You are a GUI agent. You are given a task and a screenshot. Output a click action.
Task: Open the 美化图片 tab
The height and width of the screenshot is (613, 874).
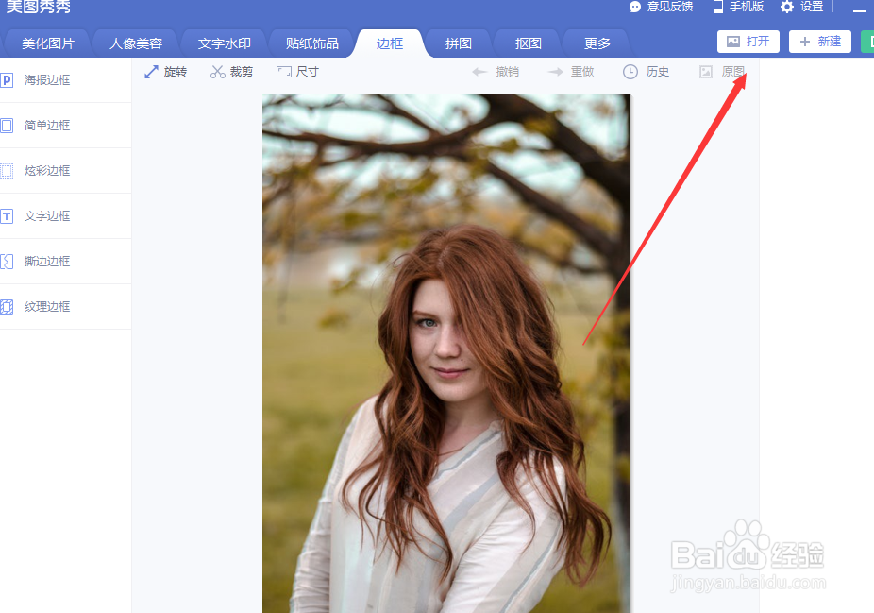click(x=48, y=43)
